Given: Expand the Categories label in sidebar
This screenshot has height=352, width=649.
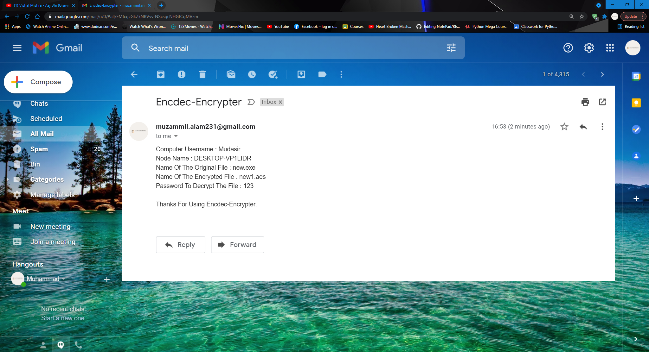Looking at the screenshot, I should (x=8, y=179).
